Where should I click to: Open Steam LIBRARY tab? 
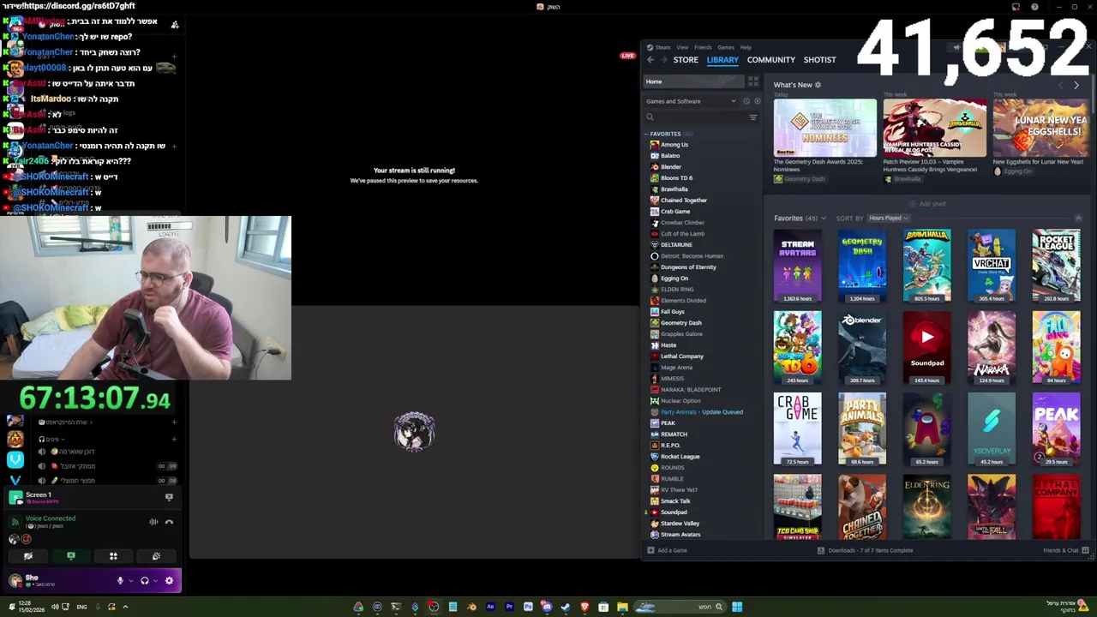coord(722,60)
